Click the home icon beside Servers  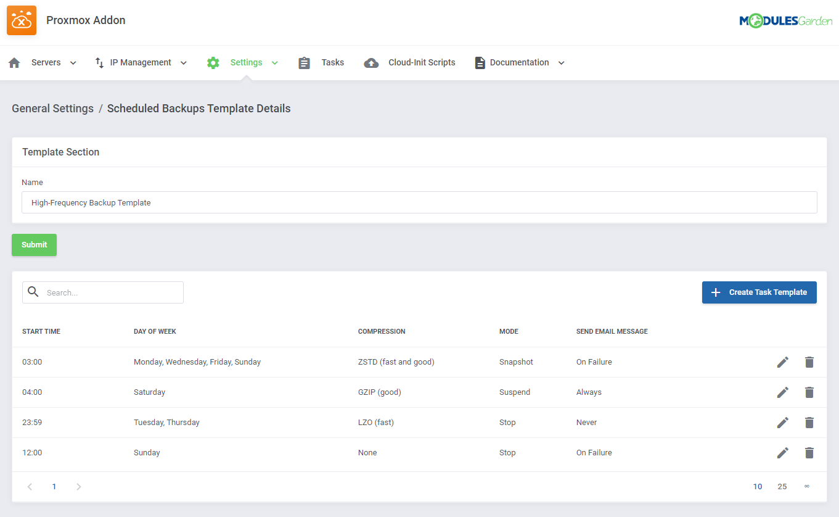click(14, 63)
